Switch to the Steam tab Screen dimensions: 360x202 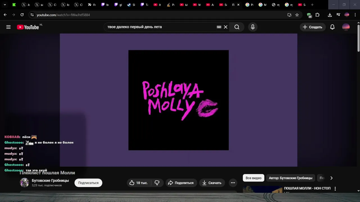[131, 5]
